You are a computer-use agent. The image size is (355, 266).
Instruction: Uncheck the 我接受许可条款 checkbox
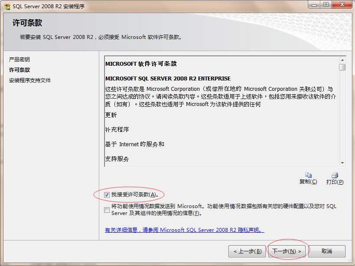coord(107,195)
